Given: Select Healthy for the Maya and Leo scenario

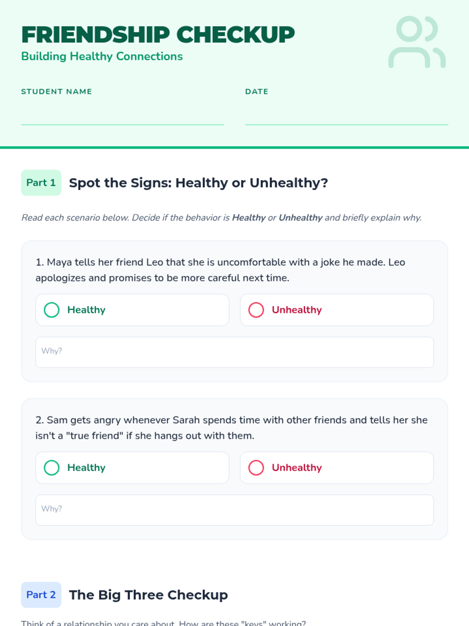Looking at the screenshot, I should [132, 310].
